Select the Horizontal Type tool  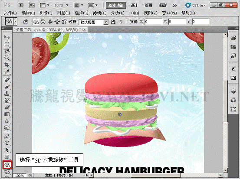[x=7, y=143]
